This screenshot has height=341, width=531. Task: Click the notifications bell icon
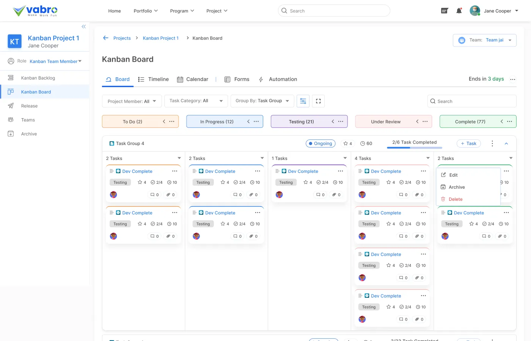point(459,11)
